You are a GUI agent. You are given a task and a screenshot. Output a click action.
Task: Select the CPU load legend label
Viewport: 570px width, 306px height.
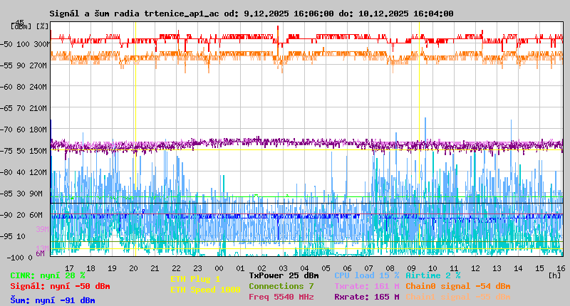coord(366,275)
